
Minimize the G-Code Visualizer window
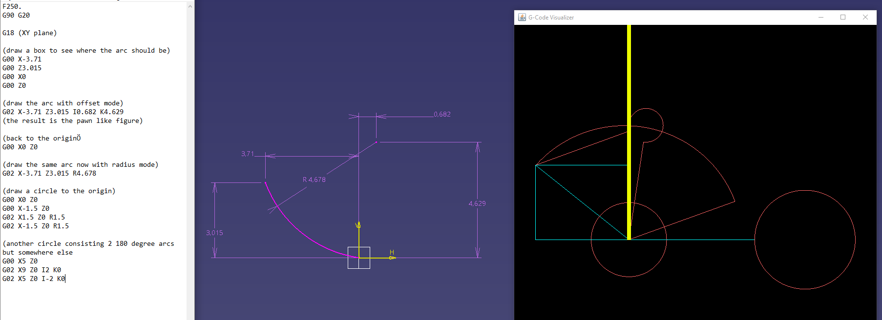coord(821,17)
